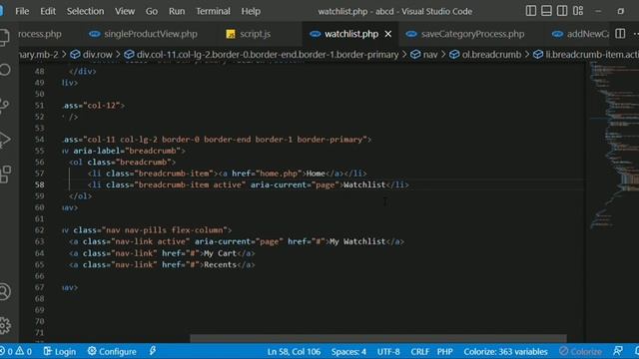Viewport: 639px width, 359px height.
Task: Click 'Recents' text on line 65
Action: pyautogui.click(x=220, y=264)
